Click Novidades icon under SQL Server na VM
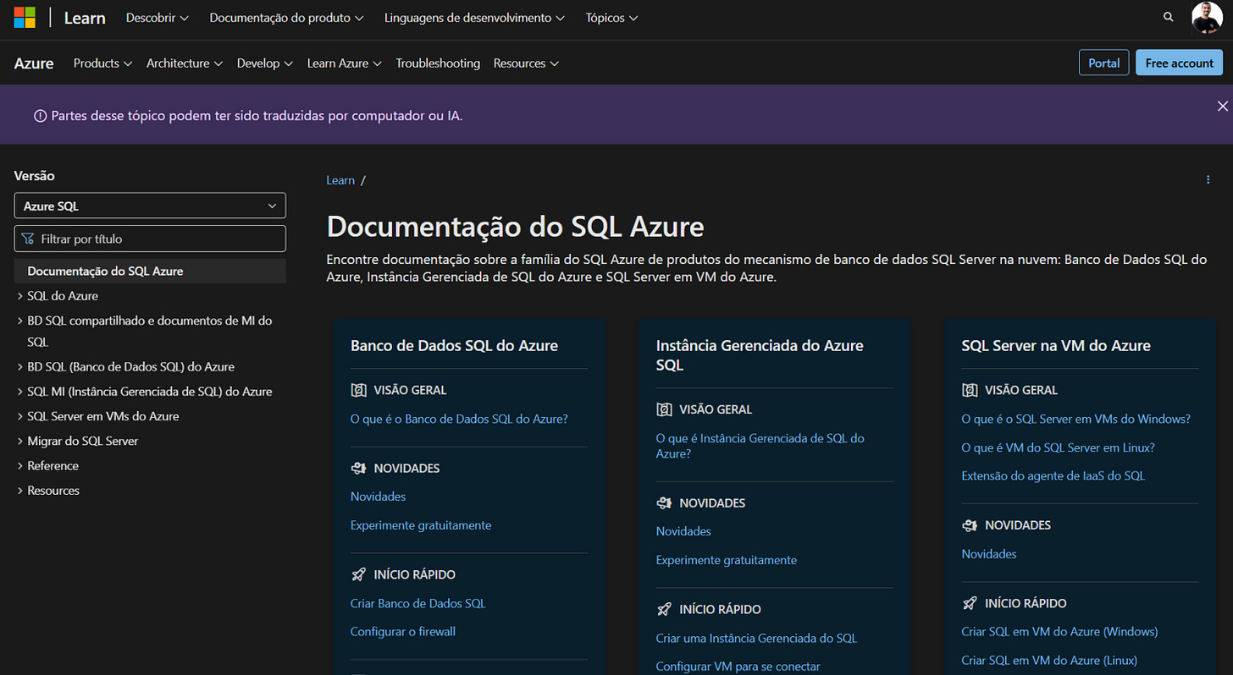The width and height of the screenshot is (1233, 675). click(970, 525)
